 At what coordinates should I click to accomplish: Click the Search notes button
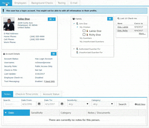(x=122, y=104)
